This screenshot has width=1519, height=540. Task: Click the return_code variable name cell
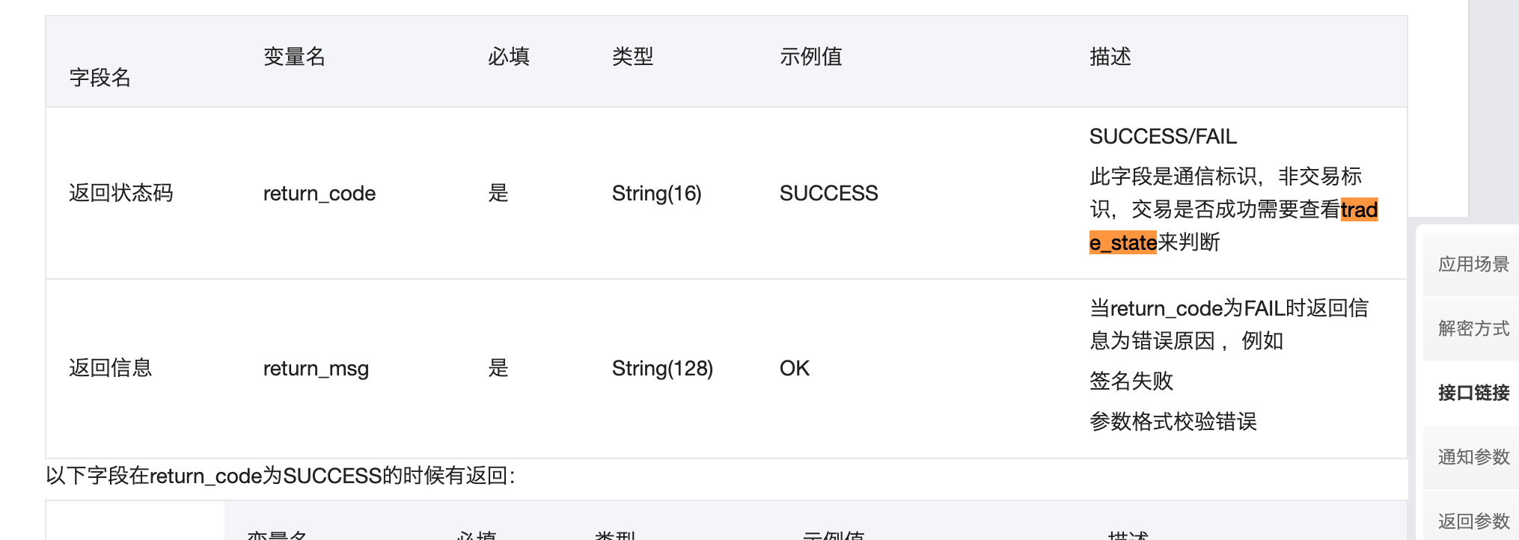[319, 194]
